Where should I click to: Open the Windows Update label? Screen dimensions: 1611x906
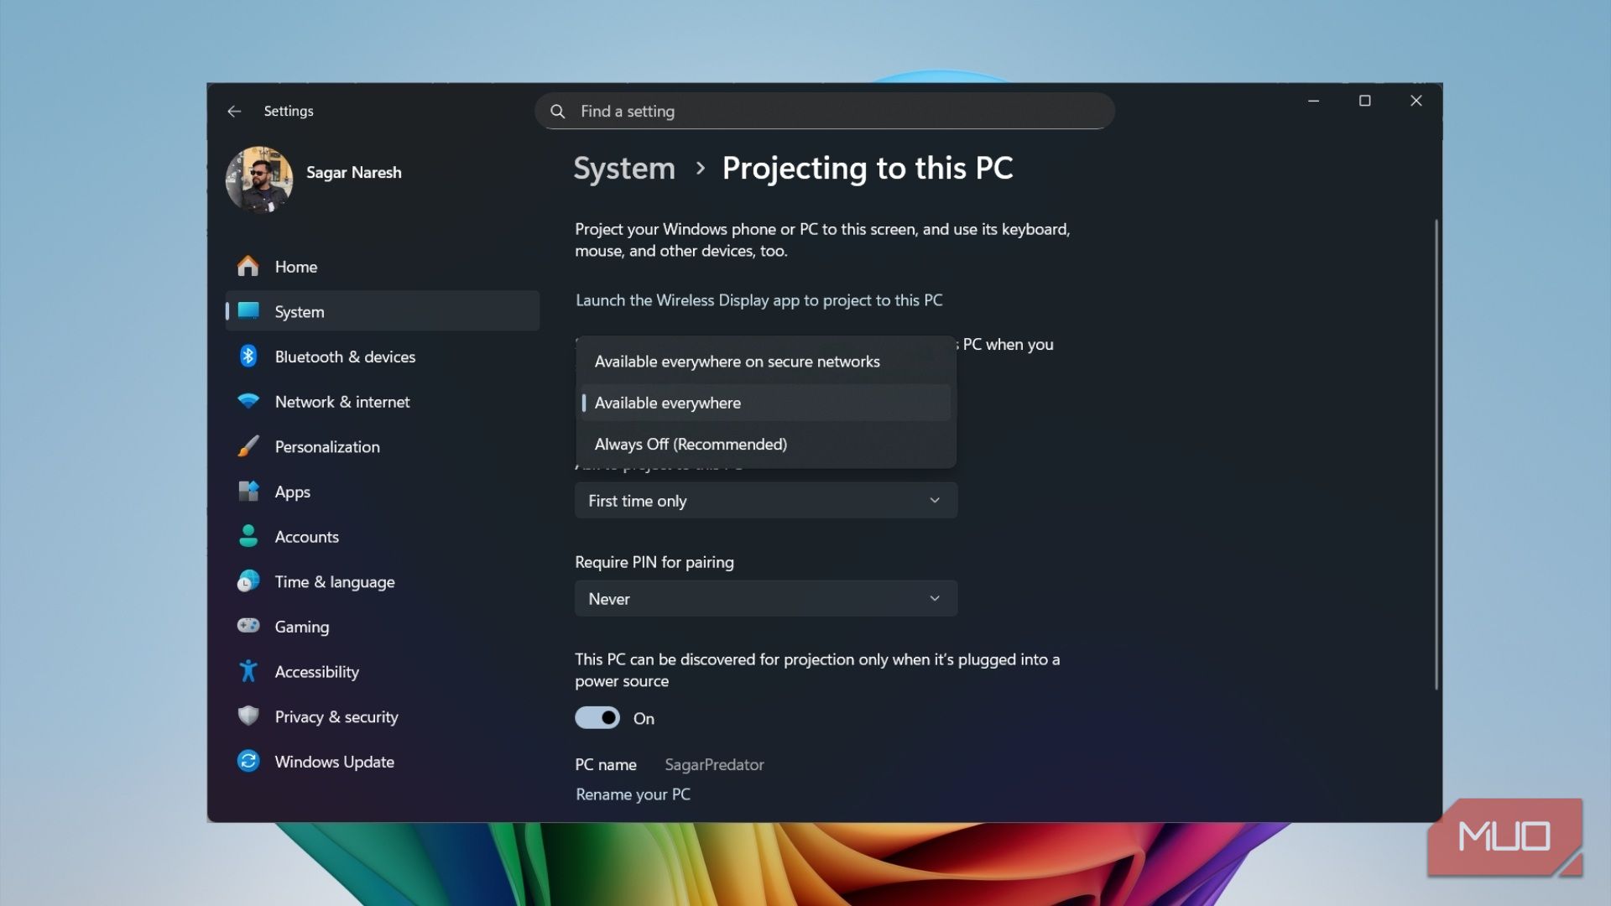(x=334, y=762)
